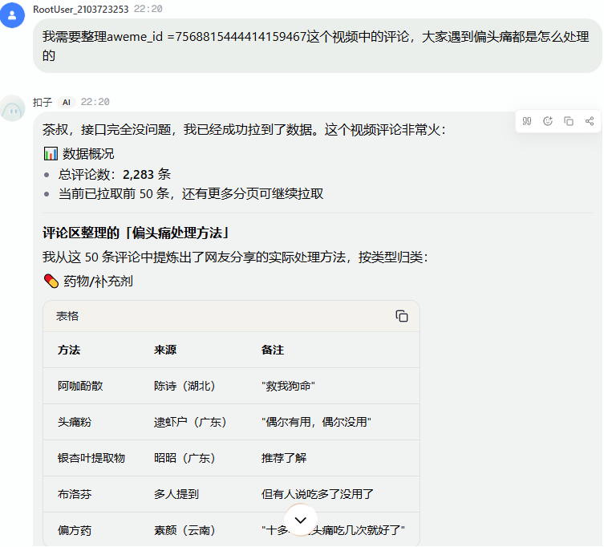
Task: Click the 备注 column header
Action: (x=273, y=350)
